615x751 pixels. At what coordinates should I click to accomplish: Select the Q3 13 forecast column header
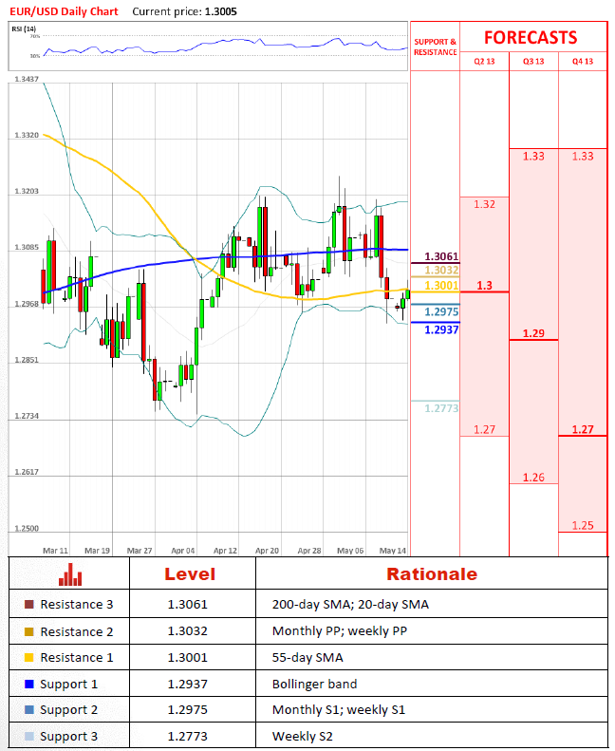[x=533, y=62]
